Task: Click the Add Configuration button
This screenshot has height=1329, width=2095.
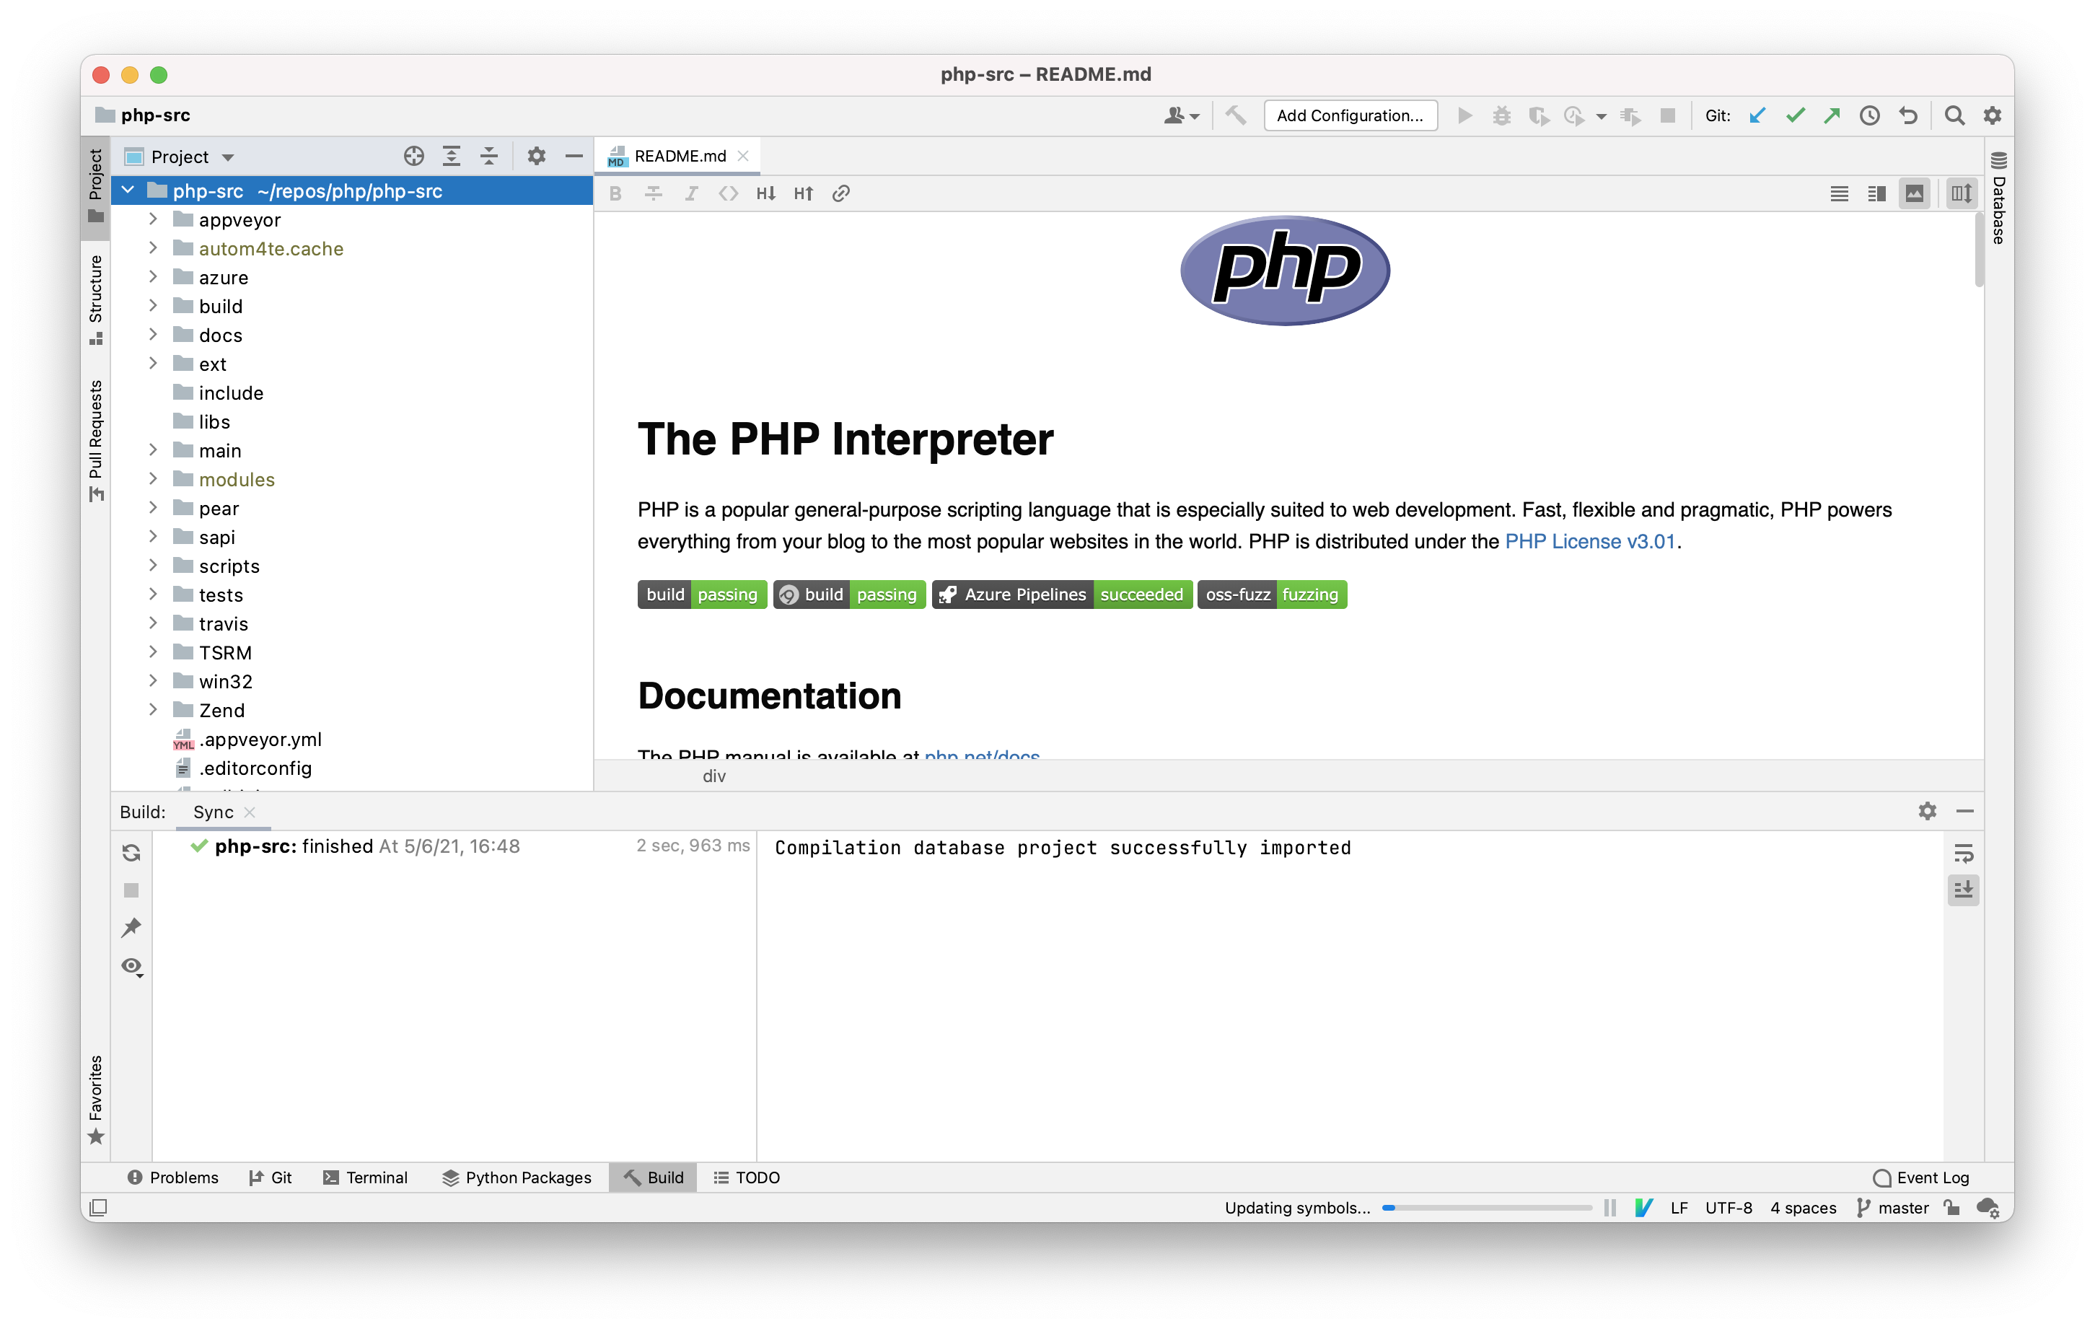Action: tap(1349, 115)
